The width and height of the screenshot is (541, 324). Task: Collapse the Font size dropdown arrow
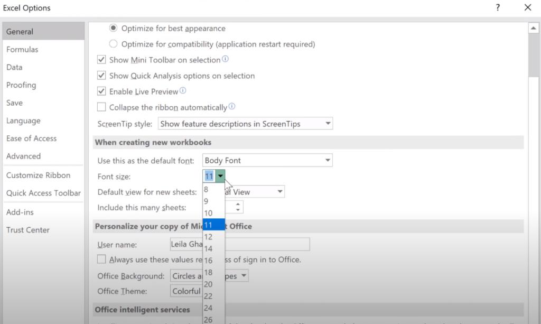click(x=220, y=176)
